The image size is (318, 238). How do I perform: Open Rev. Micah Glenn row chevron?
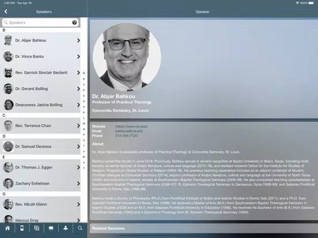point(78,205)
